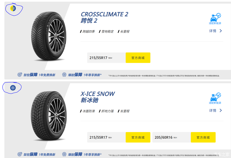Click the CROSSCLIMATE 2 product title
Image resolution: width=231 pixels, height=158 pixels.
coord(104,14)
